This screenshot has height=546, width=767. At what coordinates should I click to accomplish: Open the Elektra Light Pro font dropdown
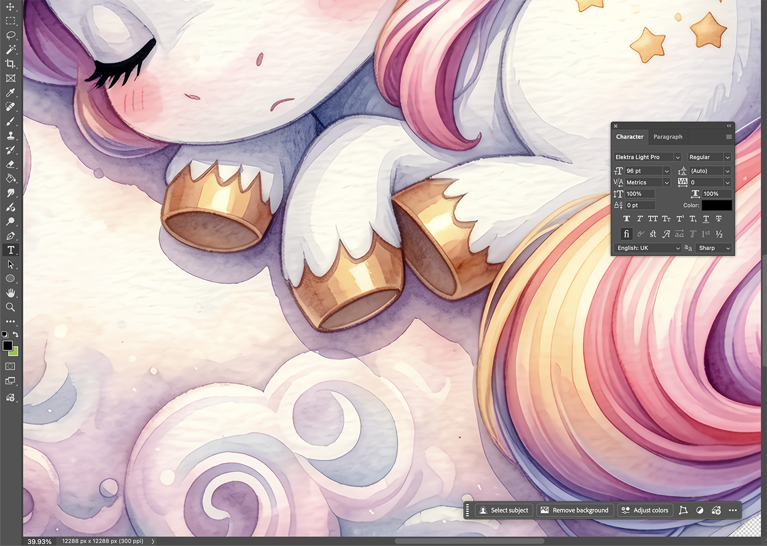click(x=648, y=157)
